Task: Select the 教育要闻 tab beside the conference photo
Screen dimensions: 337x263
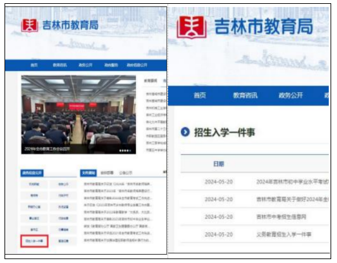Action: tap(150, 81)
